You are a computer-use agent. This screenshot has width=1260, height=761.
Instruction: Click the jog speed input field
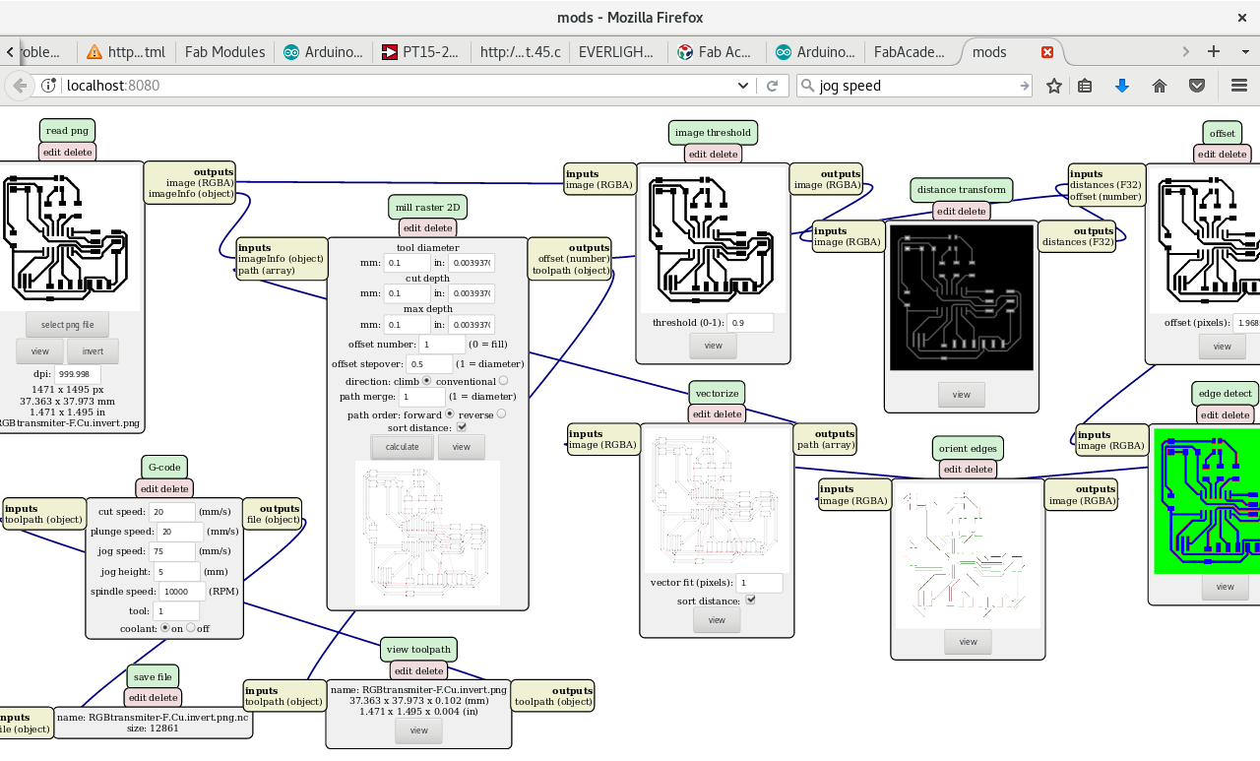coord(172,551)
